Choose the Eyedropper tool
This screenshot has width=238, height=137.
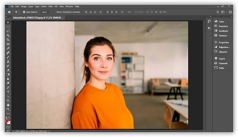pyautogui.click(x=8, y=48)
